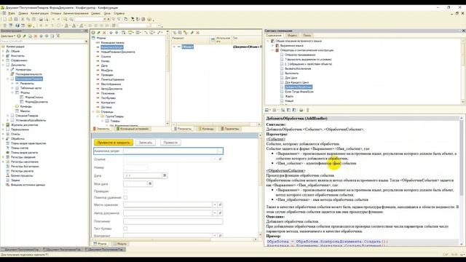
Task: Expand the Табличные части node
Action: point(12,88)
